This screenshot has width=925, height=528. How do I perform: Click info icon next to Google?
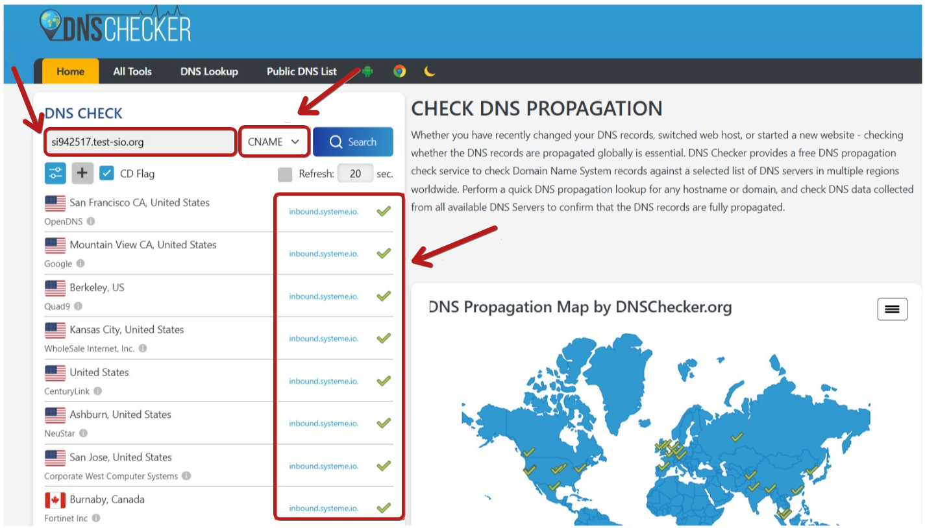[80, 263]
